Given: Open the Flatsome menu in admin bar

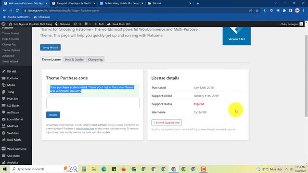Looking at the screenshot, I should [x=63, y=24].
